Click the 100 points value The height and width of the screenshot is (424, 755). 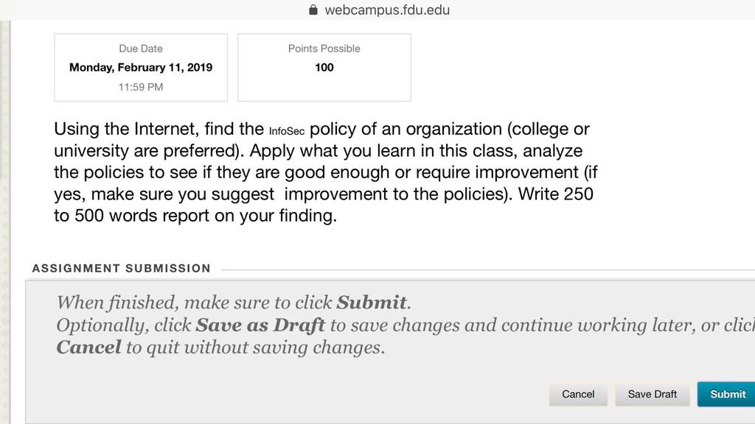(324, 67)
